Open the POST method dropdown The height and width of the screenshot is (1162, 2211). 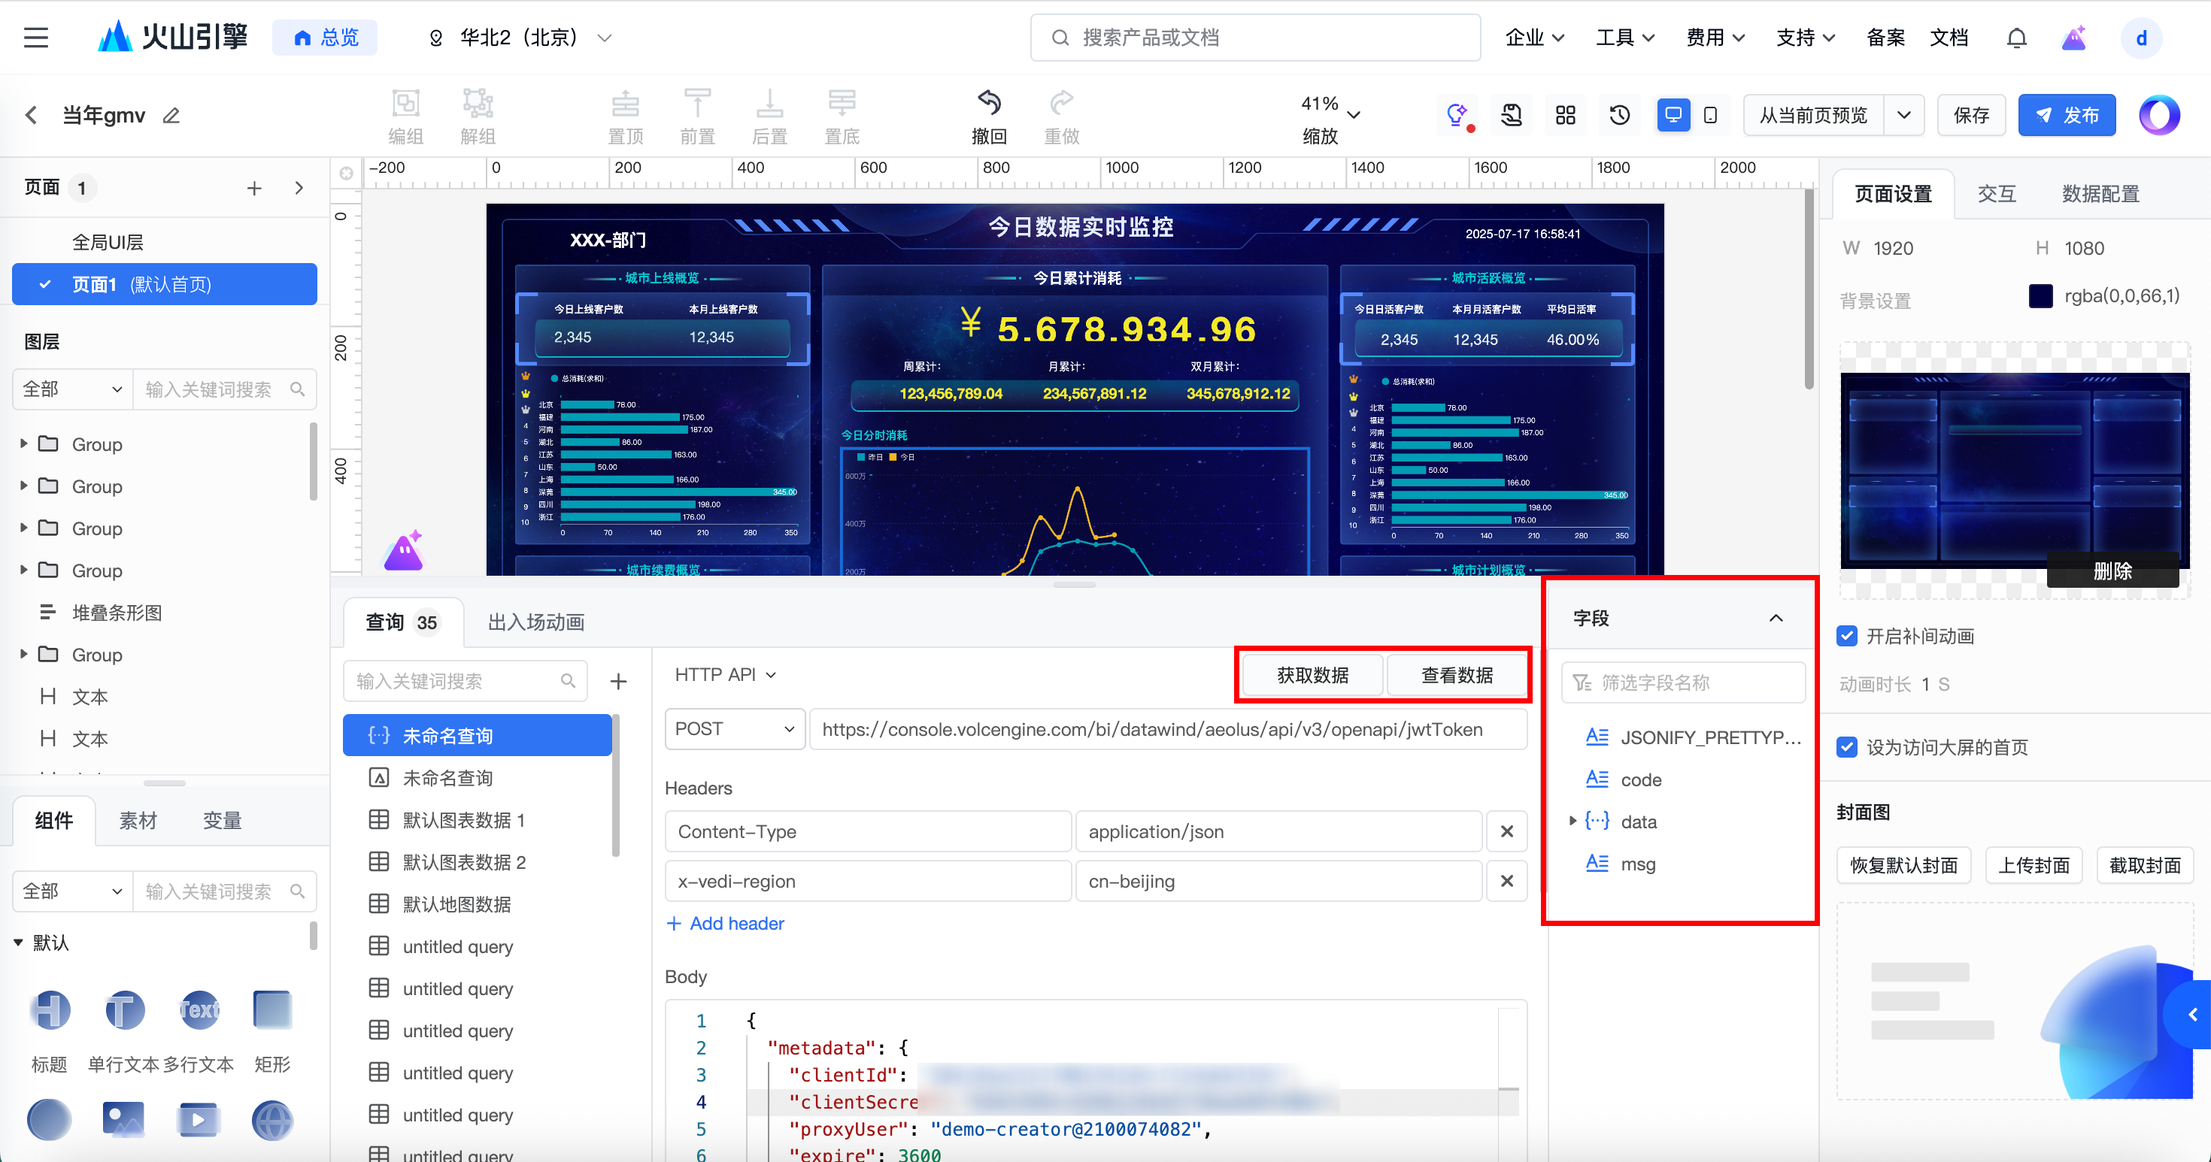tap(734, 729)
